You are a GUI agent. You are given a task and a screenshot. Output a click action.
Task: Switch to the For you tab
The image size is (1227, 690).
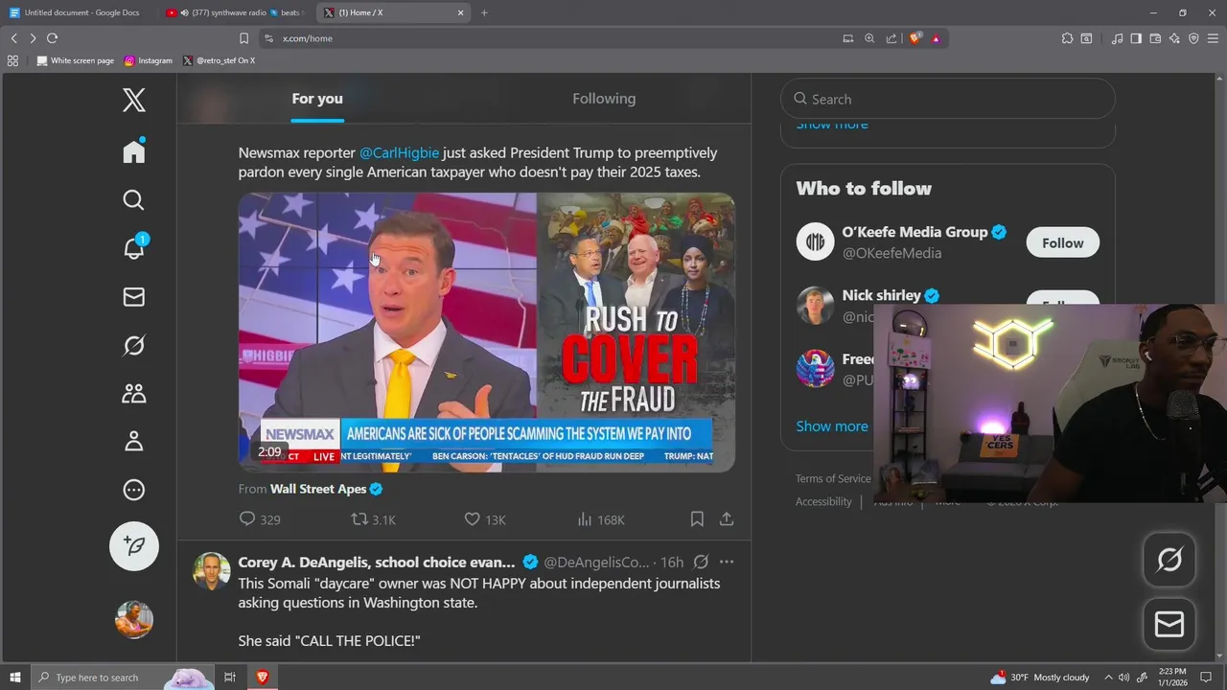(317, 99)
